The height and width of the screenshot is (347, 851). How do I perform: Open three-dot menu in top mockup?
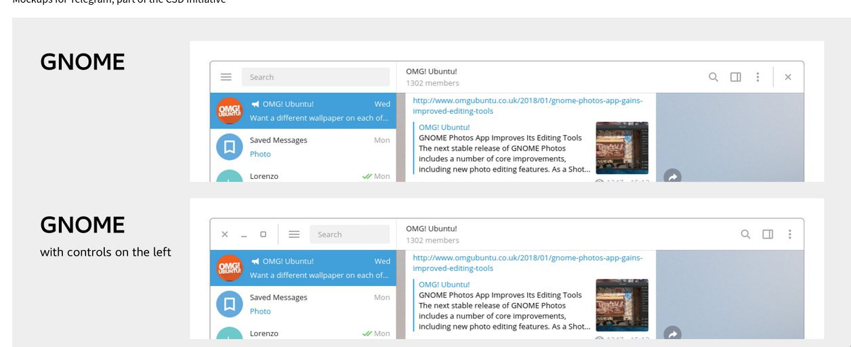coord(757,77)
